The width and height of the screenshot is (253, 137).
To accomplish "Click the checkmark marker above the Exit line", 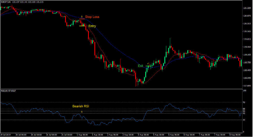I will tap(148, 63).
